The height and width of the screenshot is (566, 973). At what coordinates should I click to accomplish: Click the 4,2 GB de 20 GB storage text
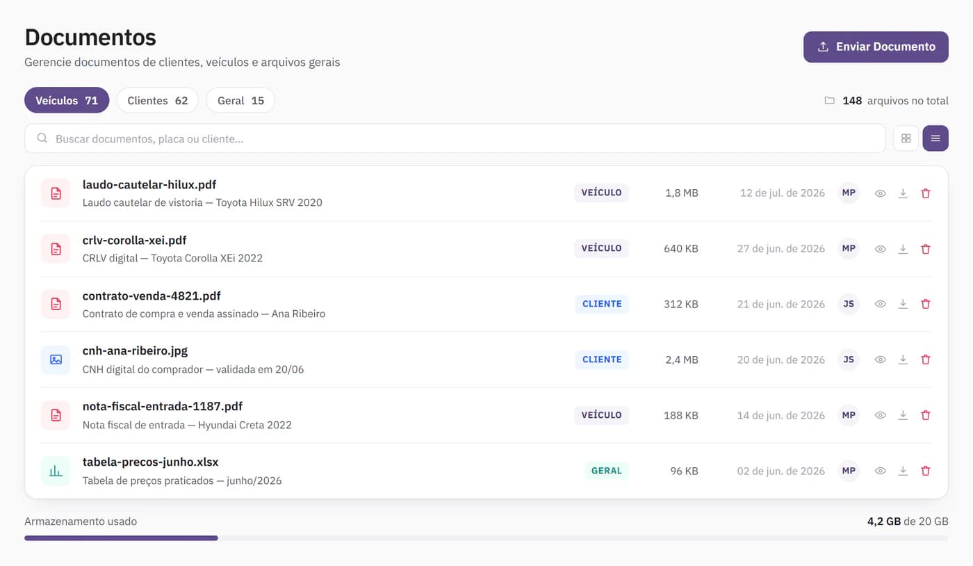pos(908,521)
